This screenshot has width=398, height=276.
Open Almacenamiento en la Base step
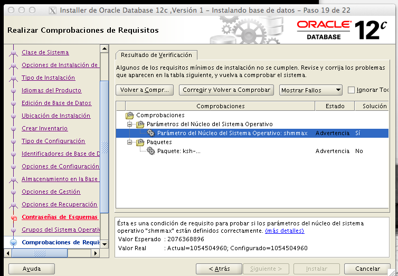click(x=60, y=179)
